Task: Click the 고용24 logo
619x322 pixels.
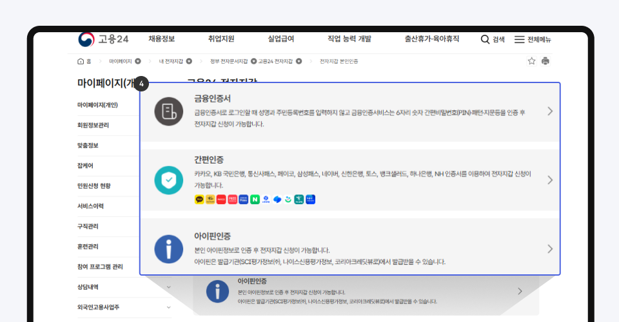Action: tap(103, 39)
